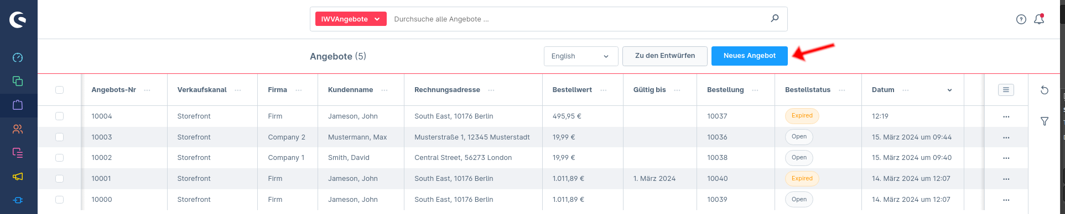The image size is (1065, 214).
Task: Open the Extensions plug sidebar icon
Action: coord(18,200)
